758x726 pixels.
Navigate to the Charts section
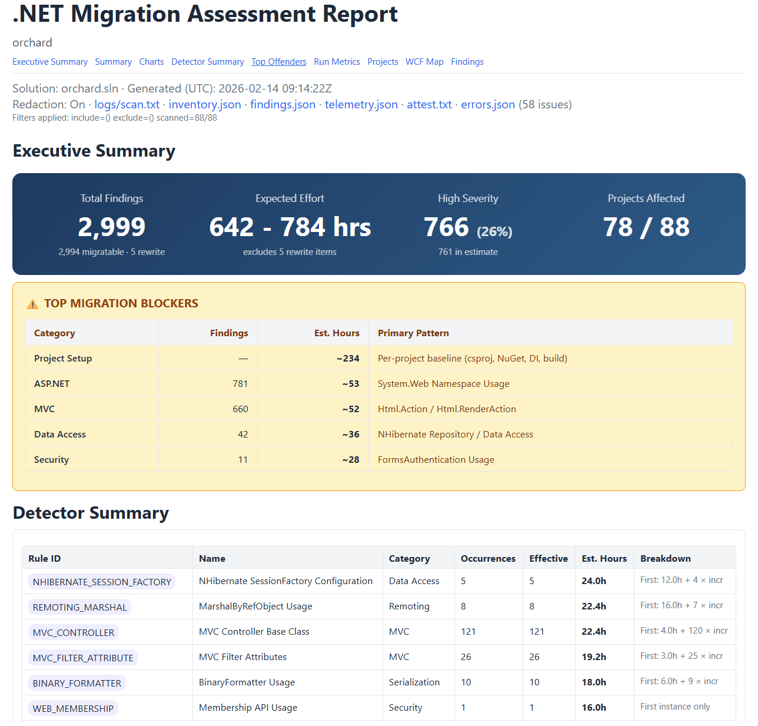pos(151,62)
